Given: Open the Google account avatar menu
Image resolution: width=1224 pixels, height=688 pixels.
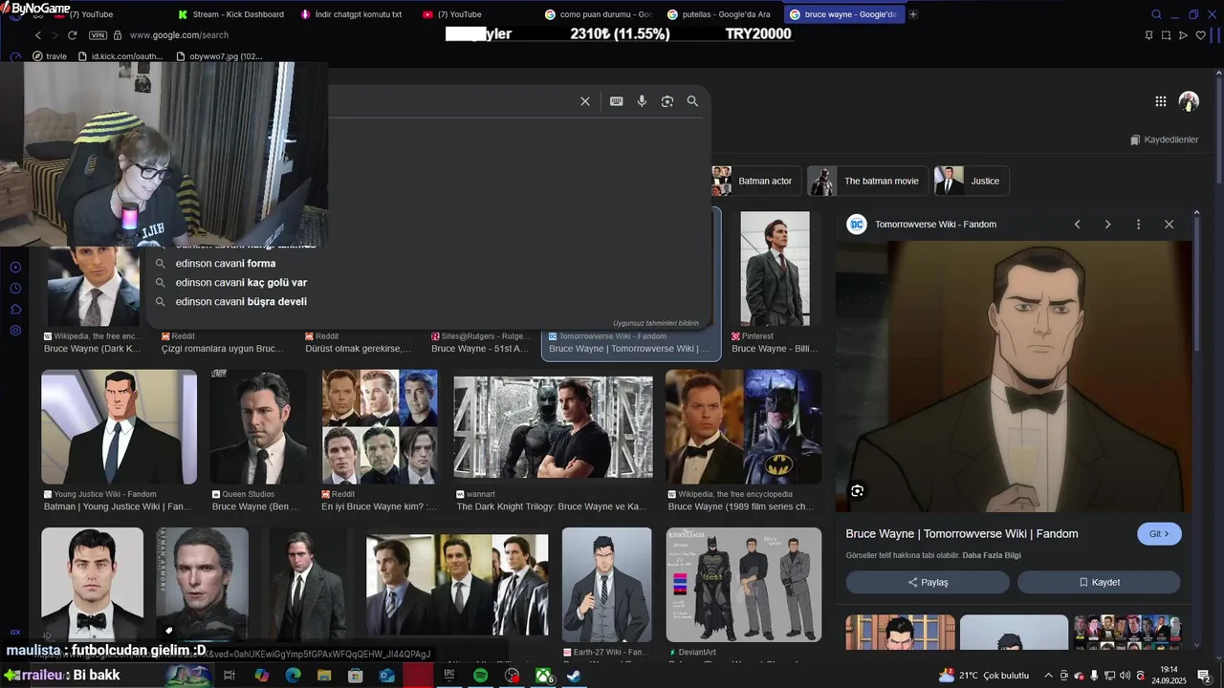Looking at the screenshot, I should [x=1189, y=101].
